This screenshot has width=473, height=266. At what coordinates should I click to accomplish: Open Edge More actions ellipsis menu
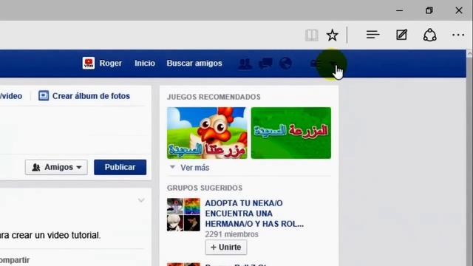pos(458,35)
